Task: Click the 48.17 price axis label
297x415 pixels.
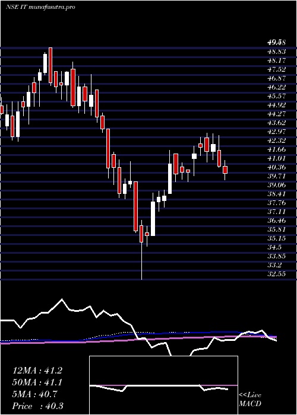Action: point(276,60)
